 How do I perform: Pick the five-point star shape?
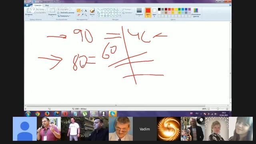tap(105, 16)
